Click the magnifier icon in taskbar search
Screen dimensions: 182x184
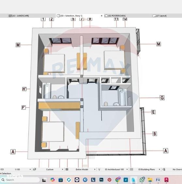tap(3, 180)
